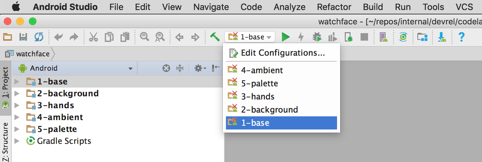Click the hammer Make Project icon
Screen dimensions: 482x162
[215, 37]
